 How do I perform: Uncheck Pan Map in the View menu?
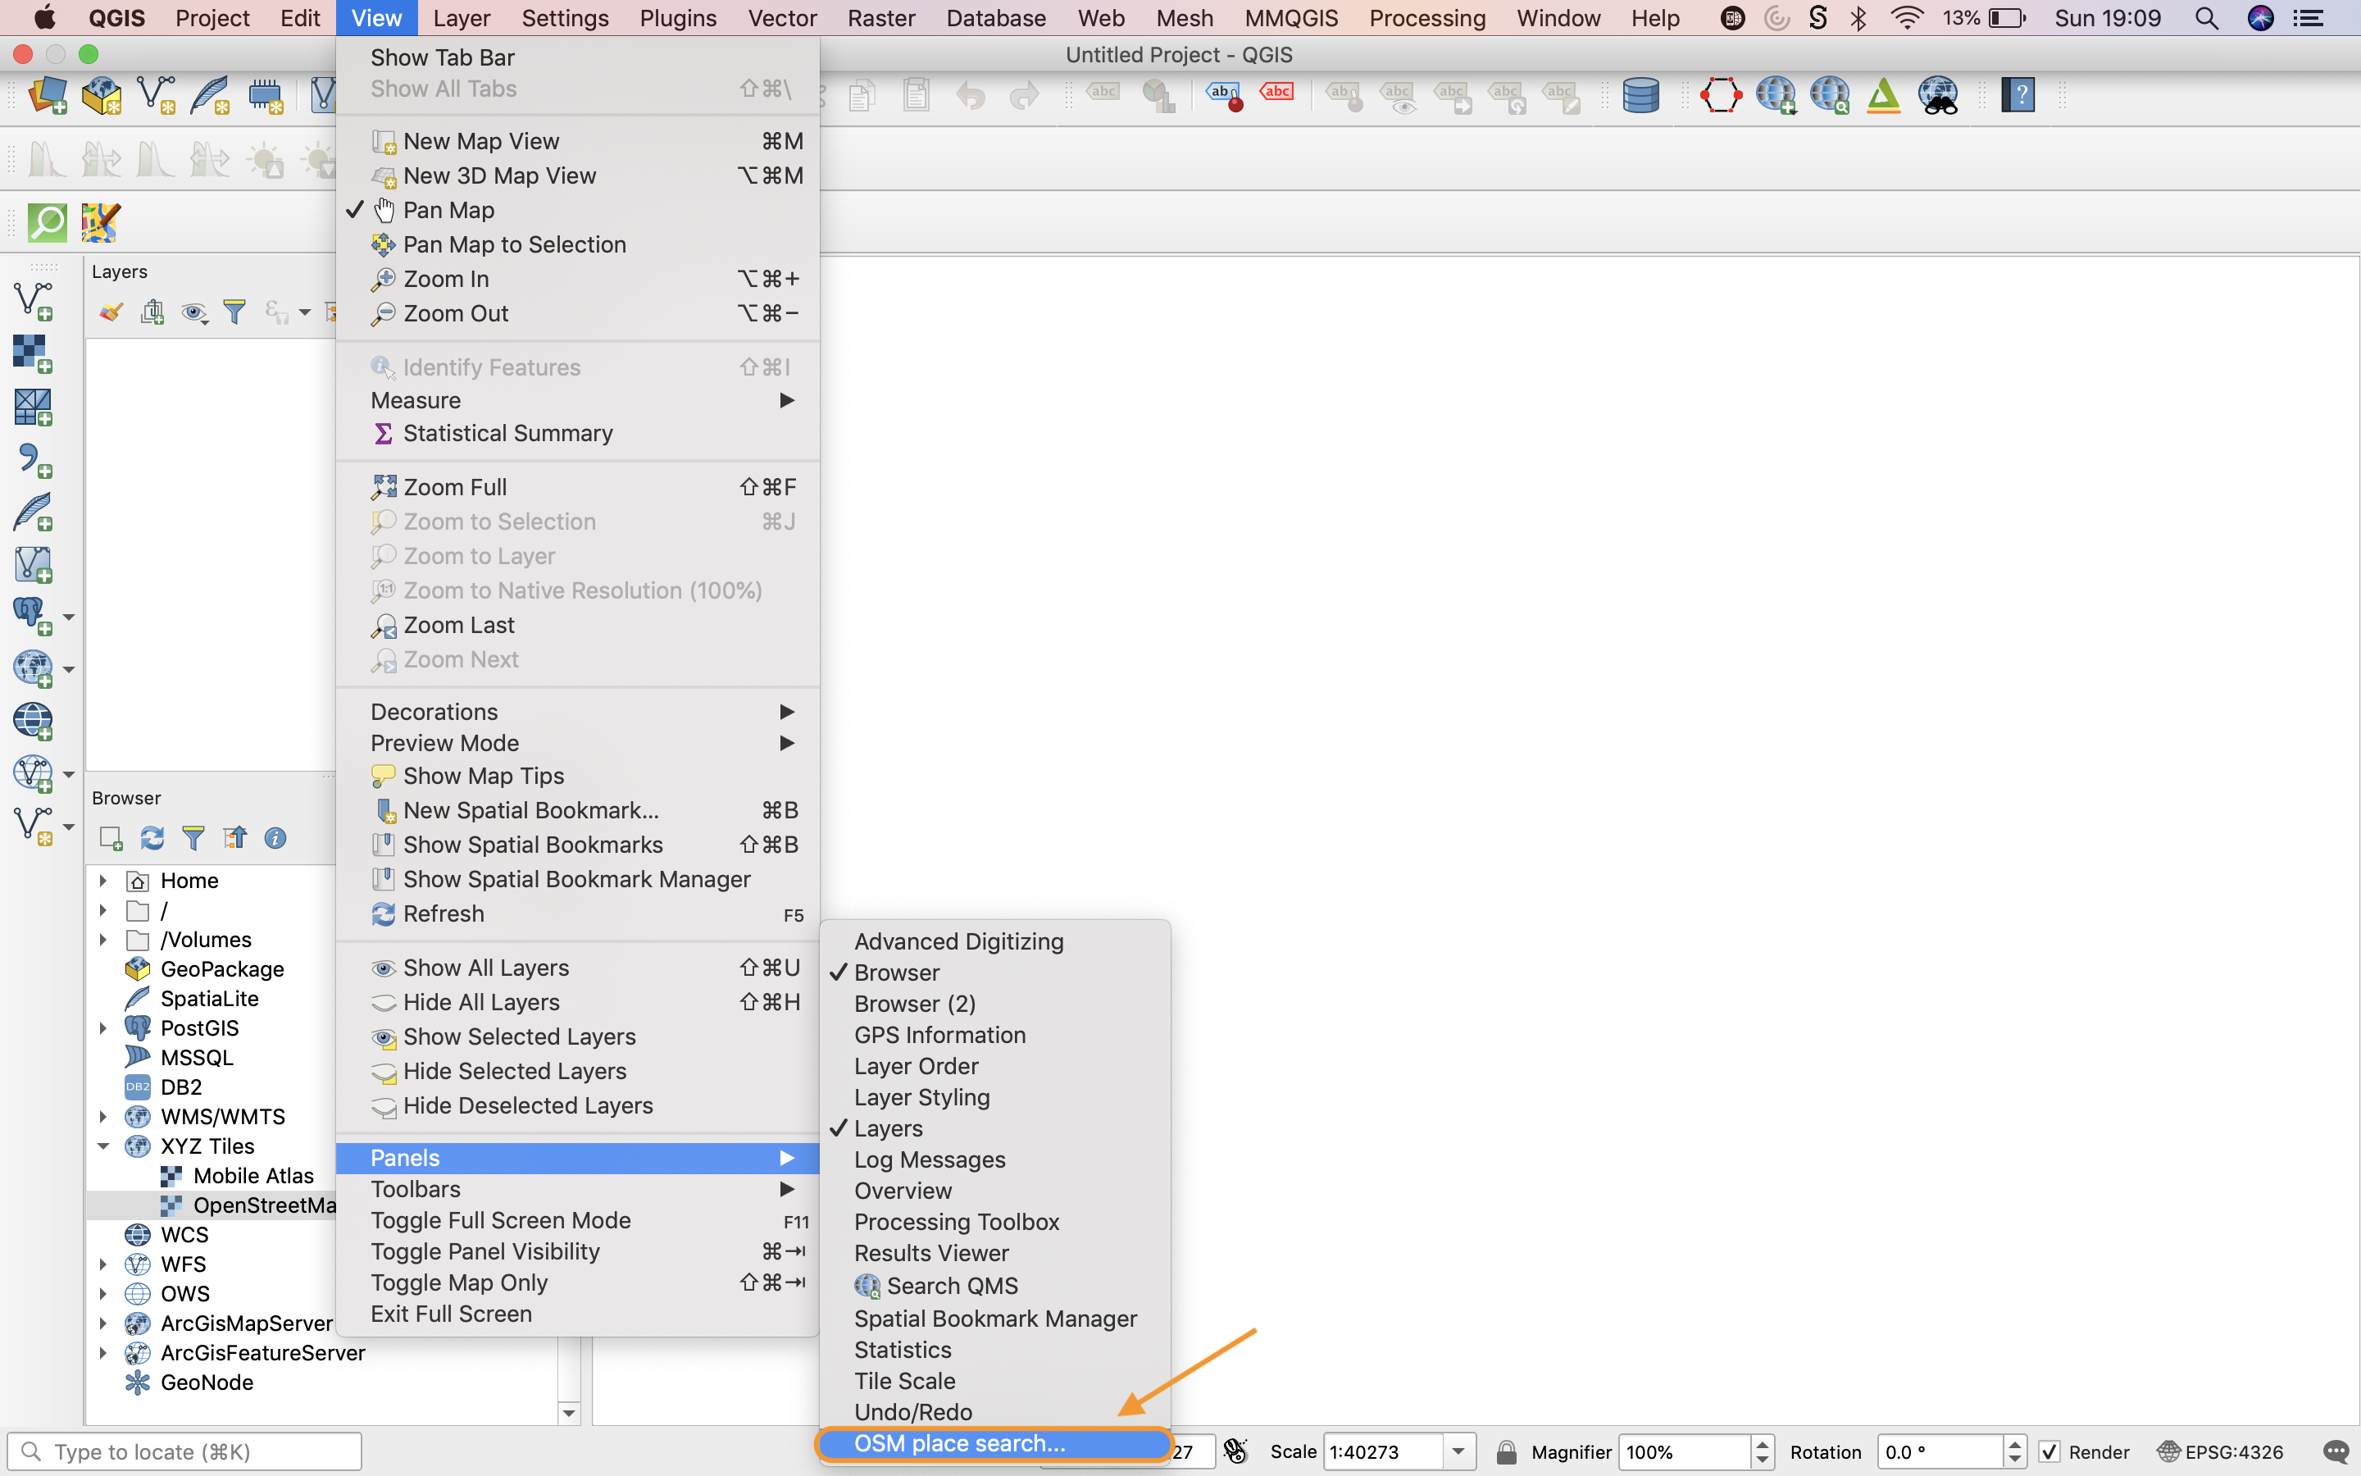448,210
